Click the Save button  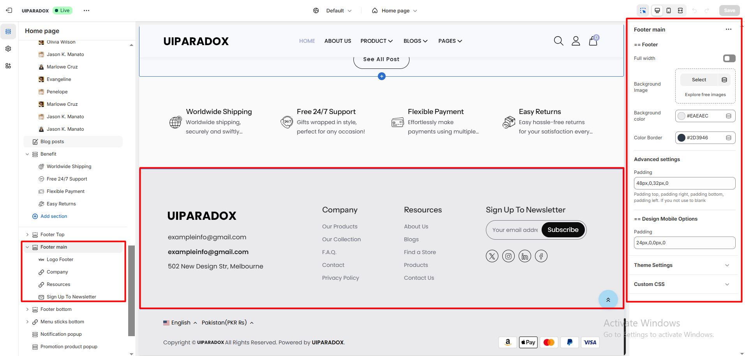pyautogui.click(x=729, y=11)
